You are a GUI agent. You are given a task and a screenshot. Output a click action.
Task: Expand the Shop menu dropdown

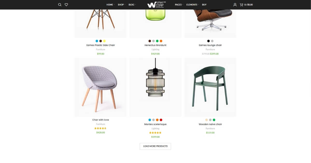122,5
